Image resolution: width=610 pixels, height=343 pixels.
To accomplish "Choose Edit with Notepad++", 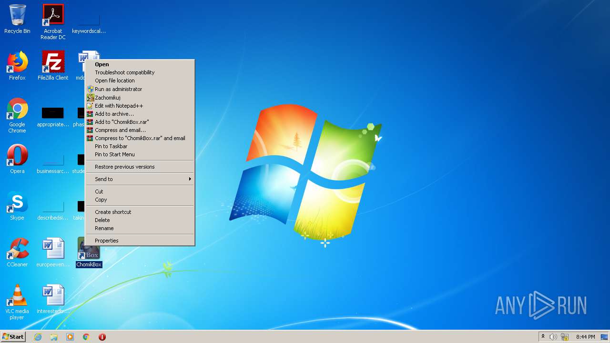I will (140, 106).
